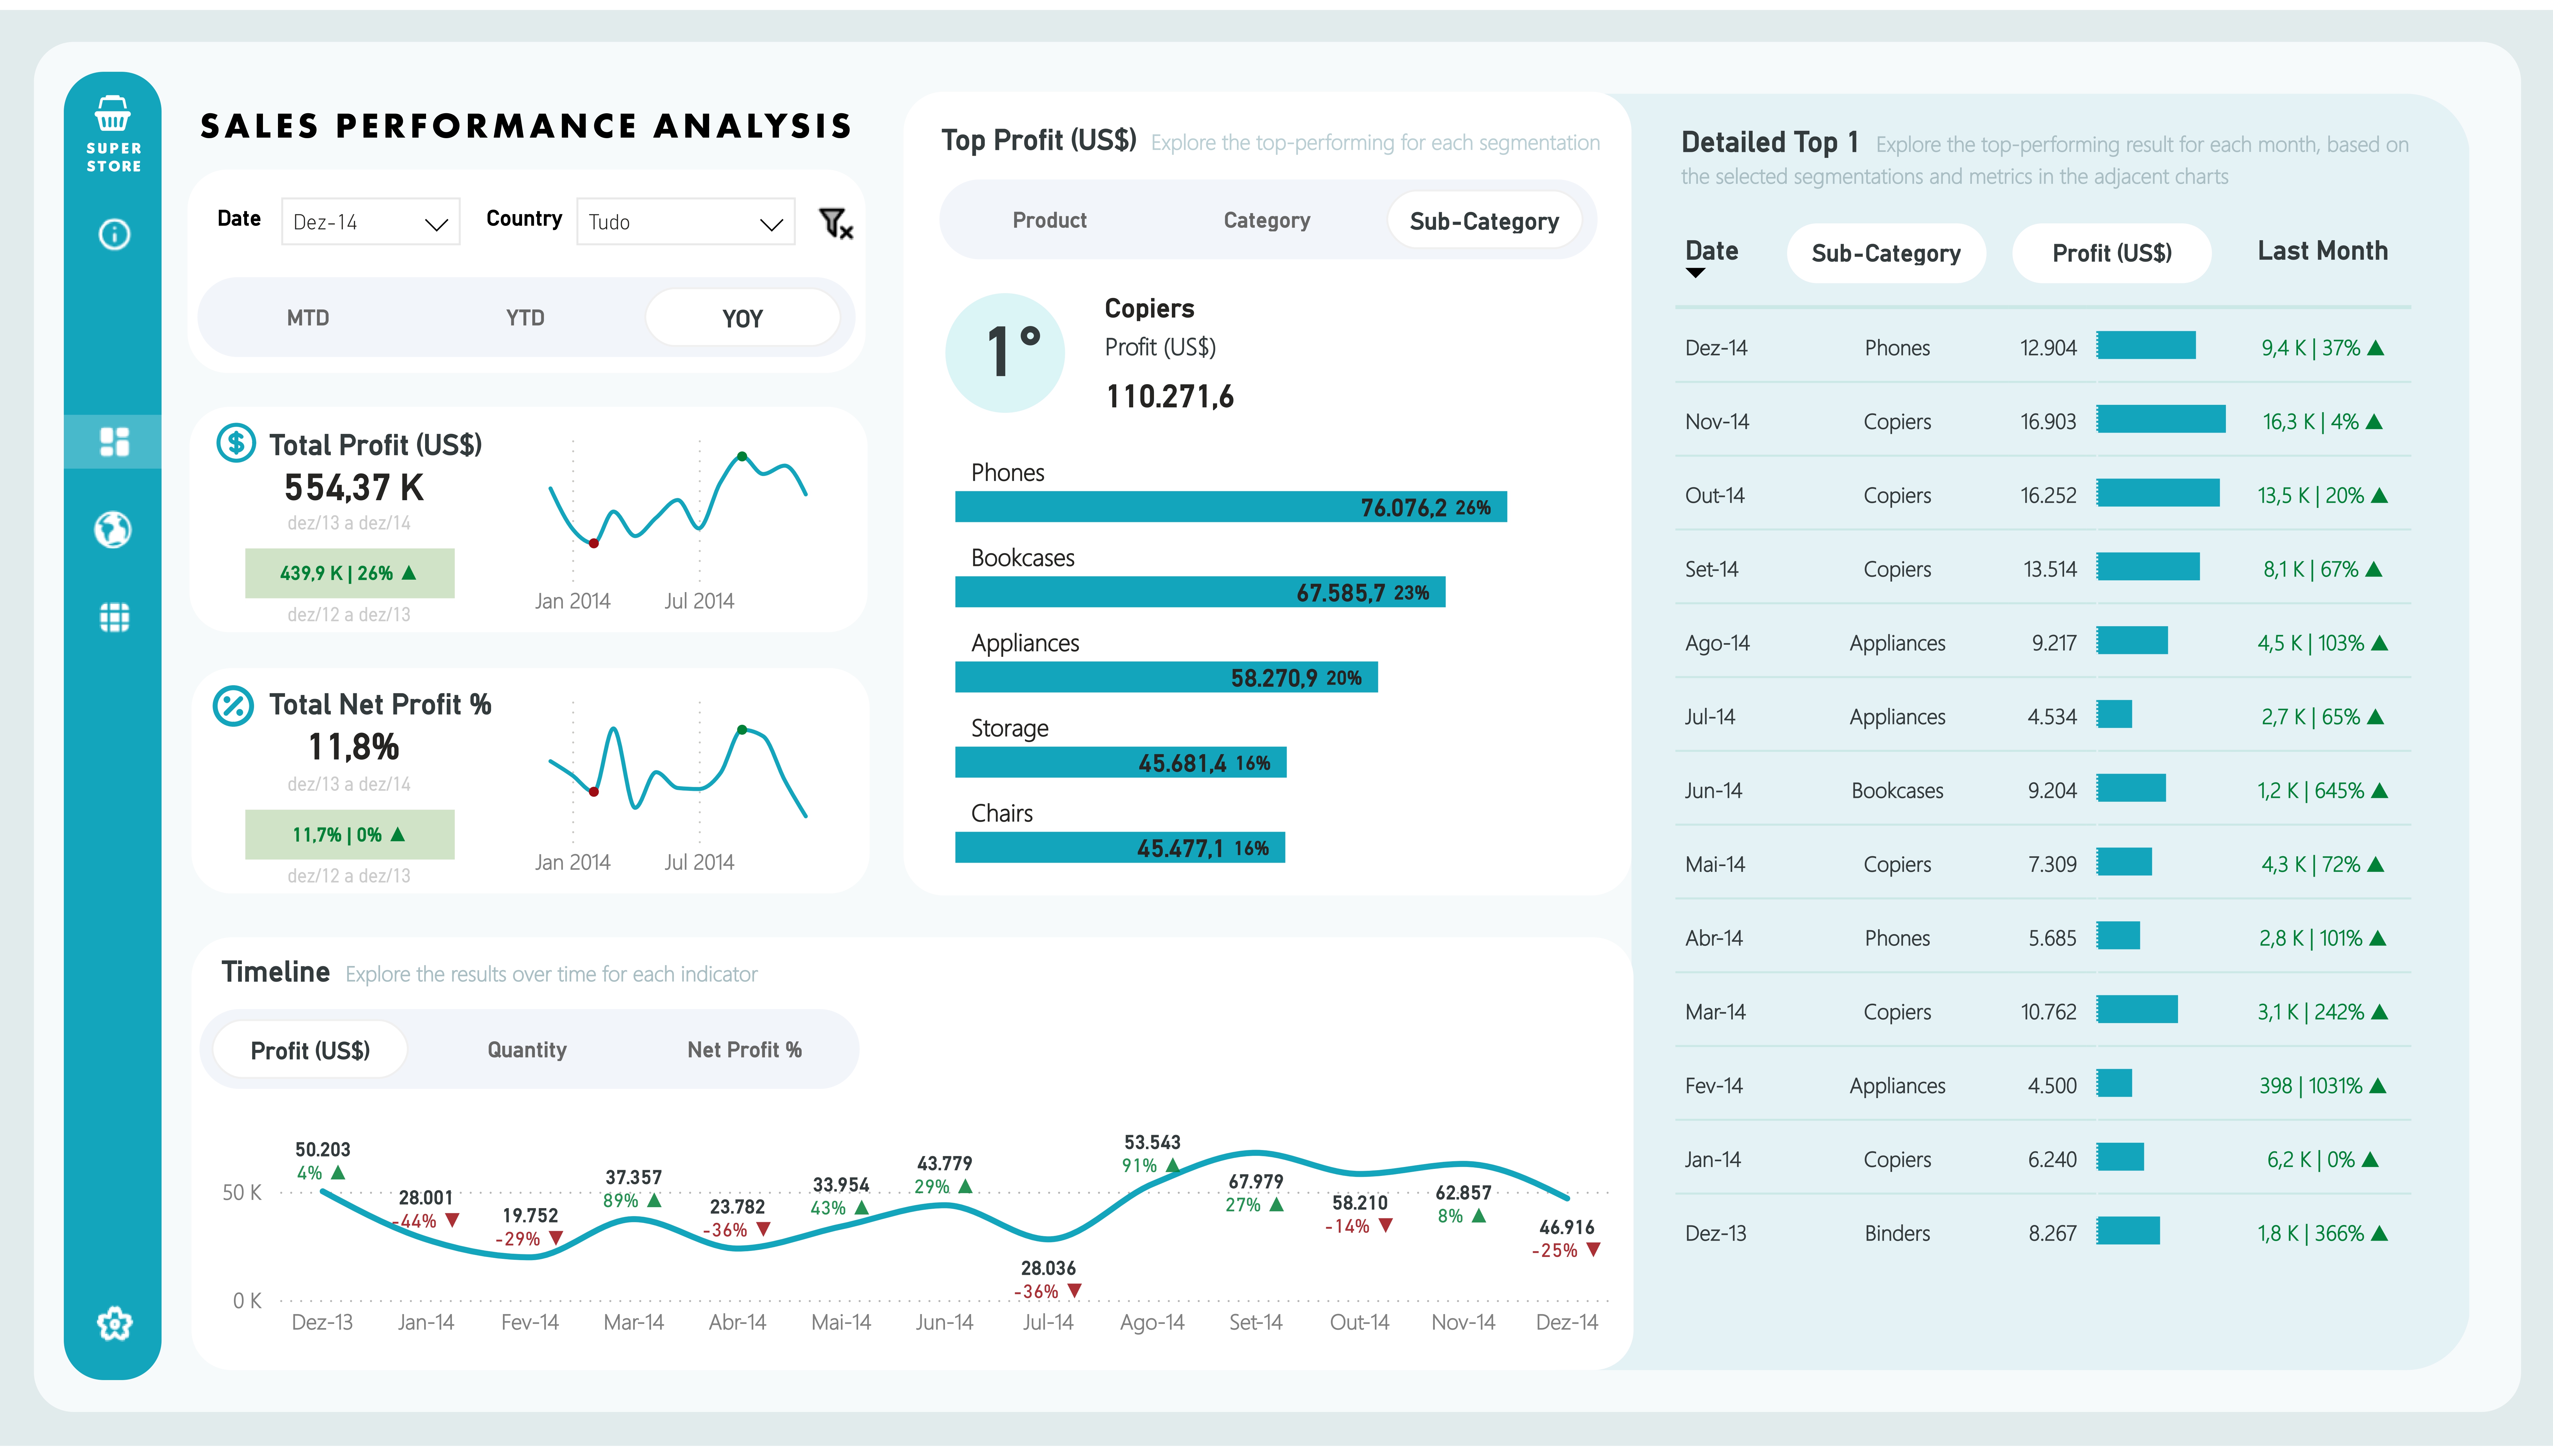Click the green arrow in 439,9 K badge
The height and width of the screenshot is (1456, 2553).
coord(409,573)
